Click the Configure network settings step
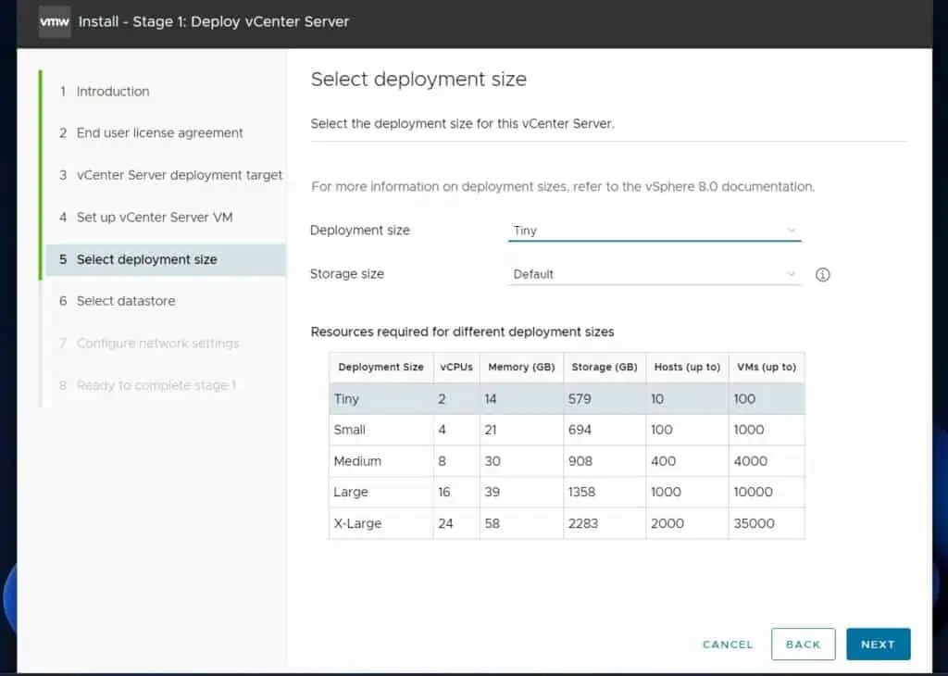Screen dimensions: 948x676 (156, 343)
